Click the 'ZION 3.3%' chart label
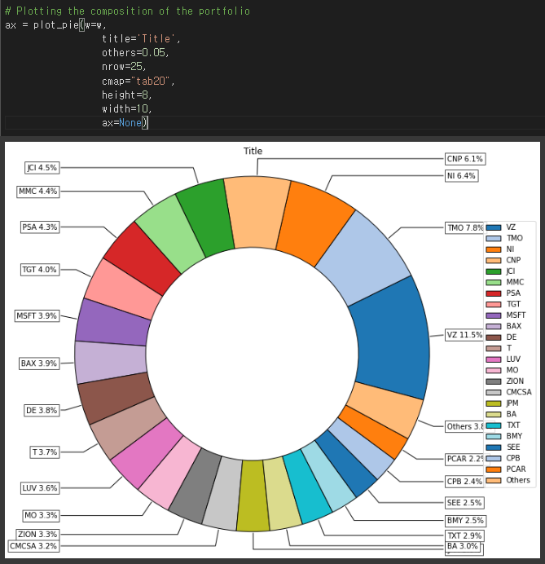 click(x=37, y=534)
